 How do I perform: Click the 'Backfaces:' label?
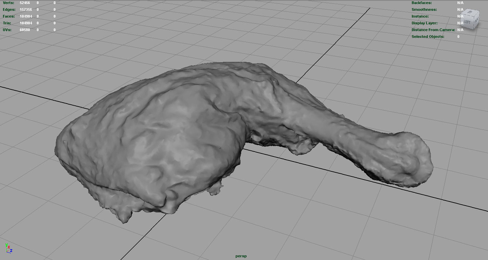tap(422, 3)
